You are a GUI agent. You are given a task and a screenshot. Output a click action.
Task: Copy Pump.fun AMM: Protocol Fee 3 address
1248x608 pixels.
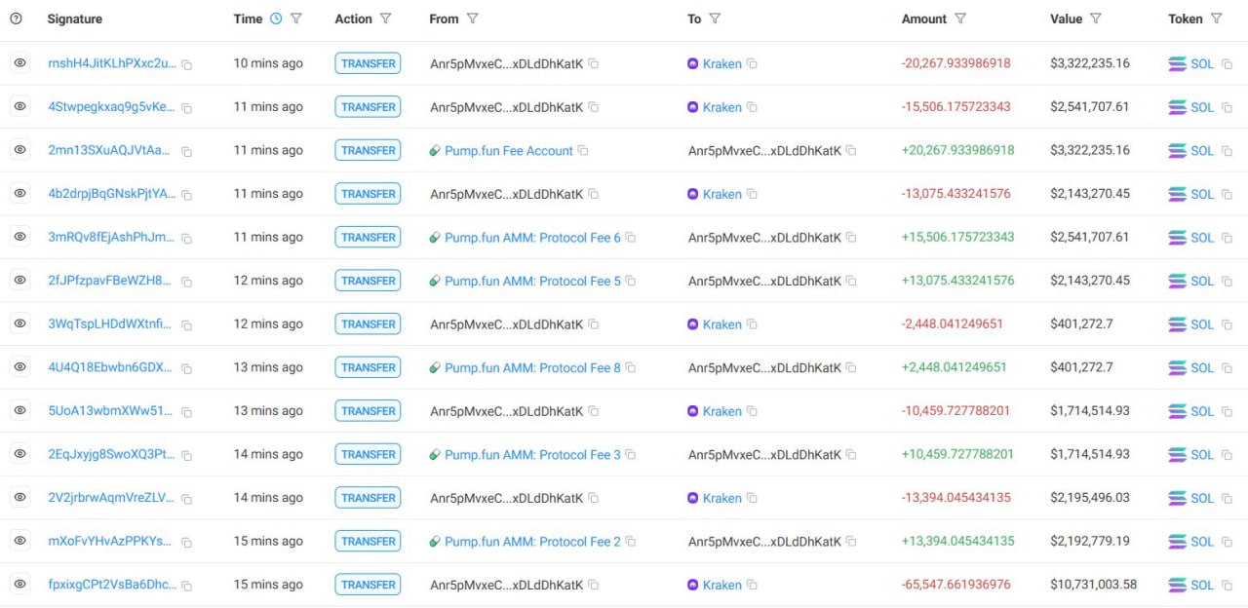[631, 454]
